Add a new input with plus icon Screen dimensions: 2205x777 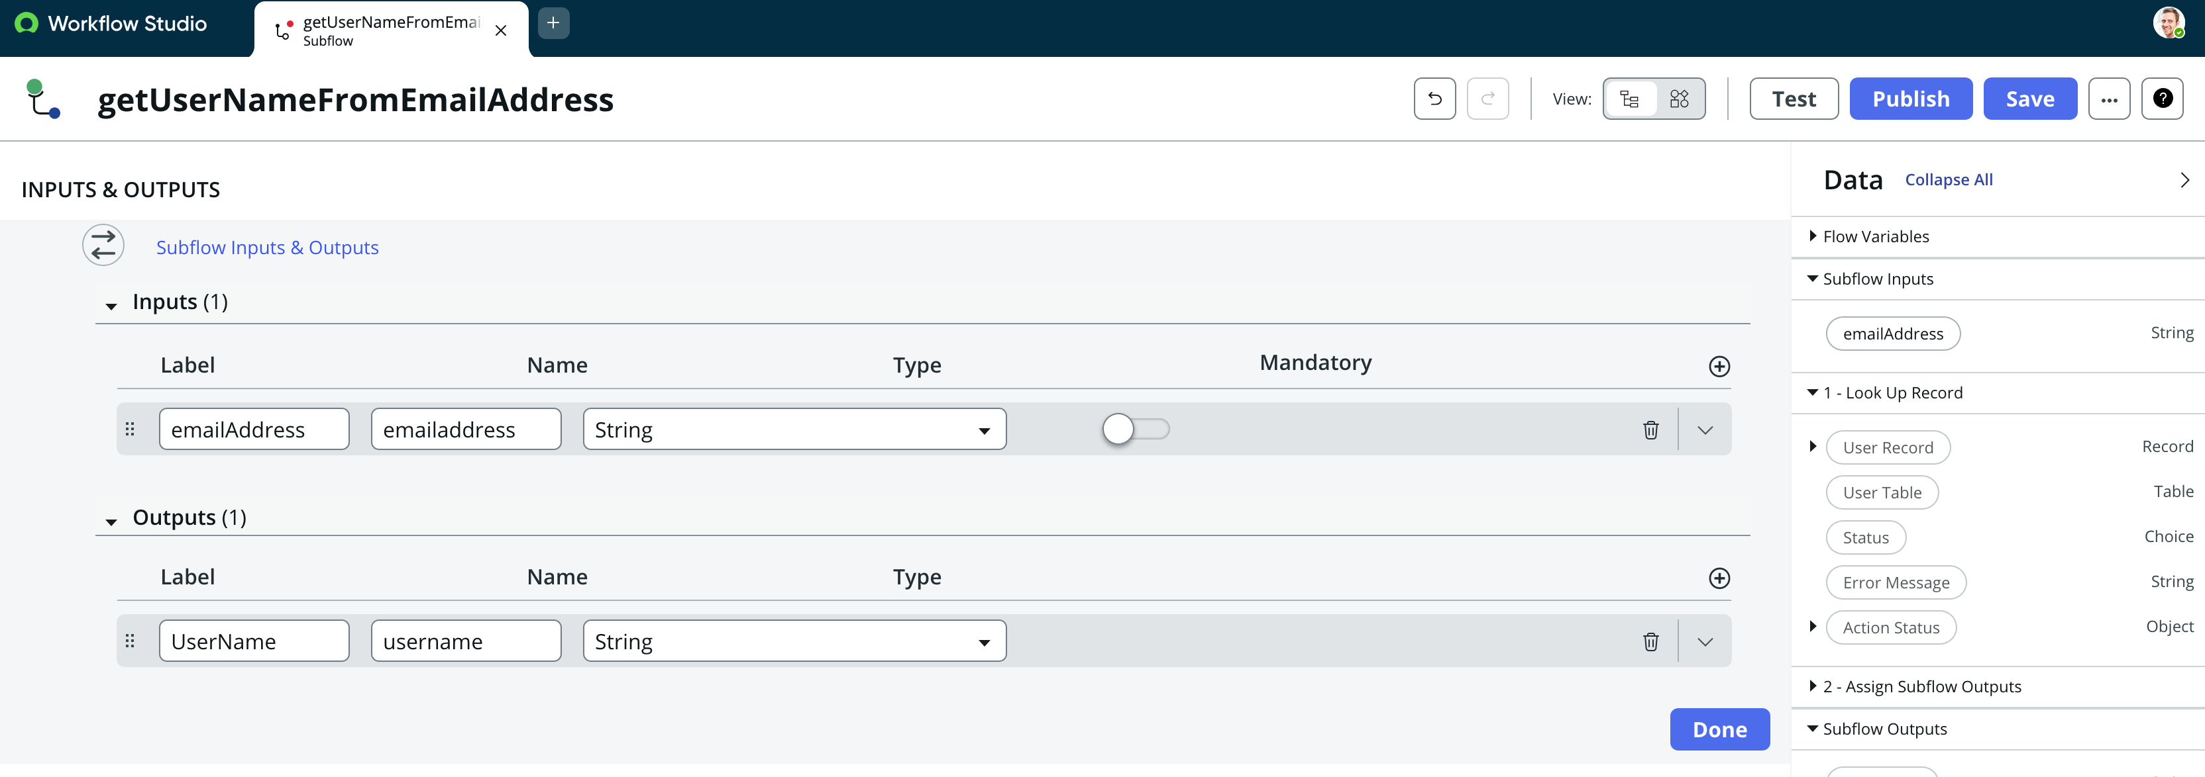tap(1719, 367)
